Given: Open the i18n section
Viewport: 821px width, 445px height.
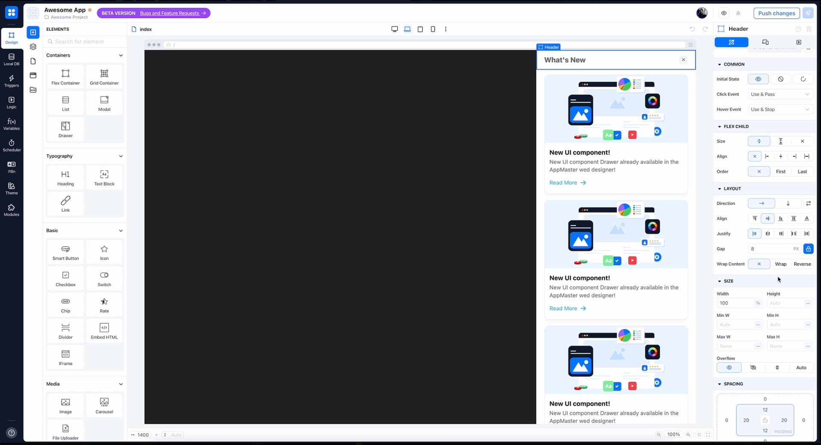Looking at the screenshot, I should [x=12, y=167].
